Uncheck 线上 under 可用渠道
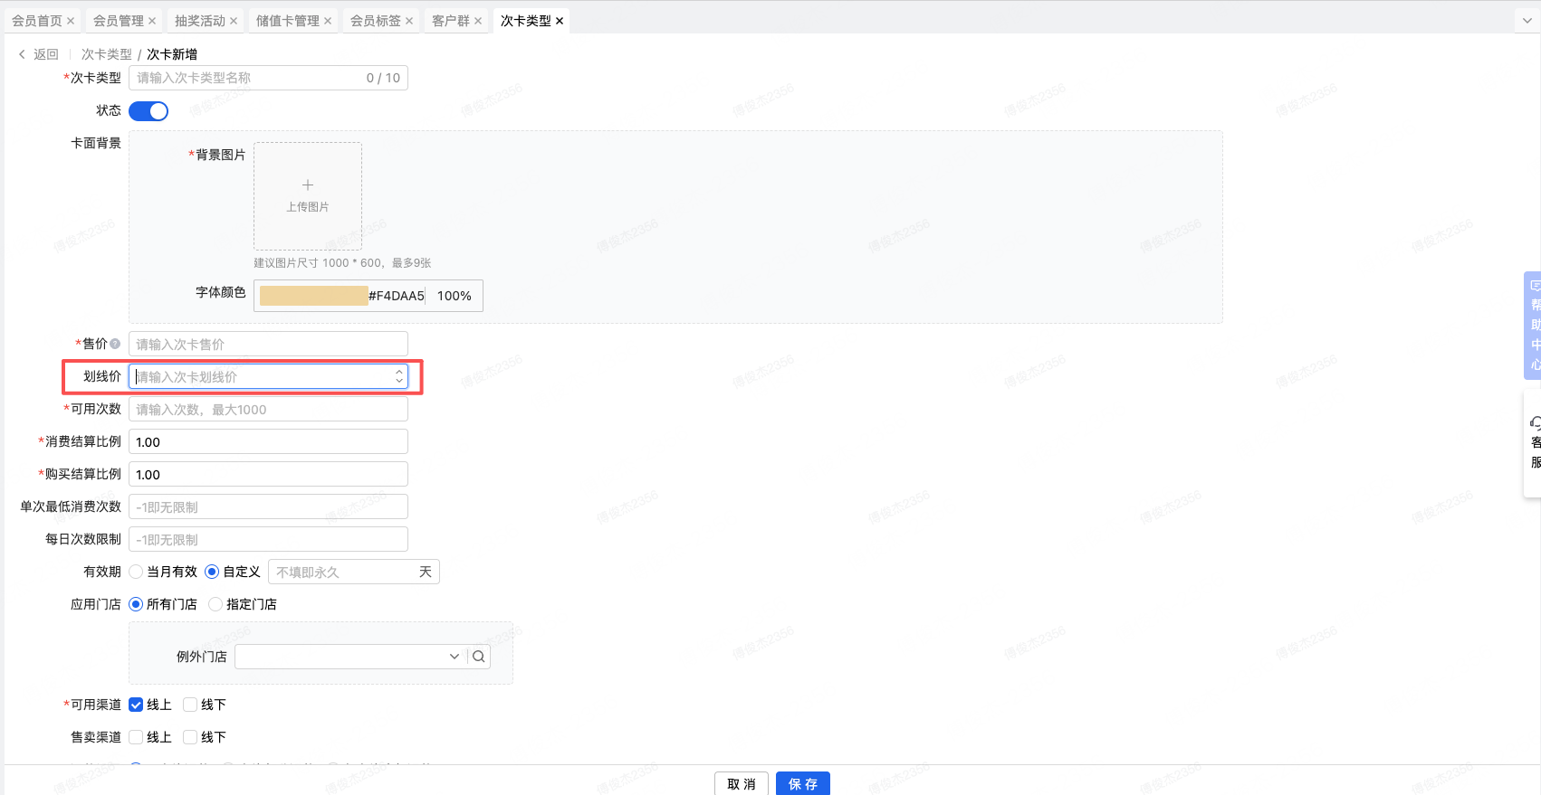1541x795 pixels. click(x=136, y=705)
